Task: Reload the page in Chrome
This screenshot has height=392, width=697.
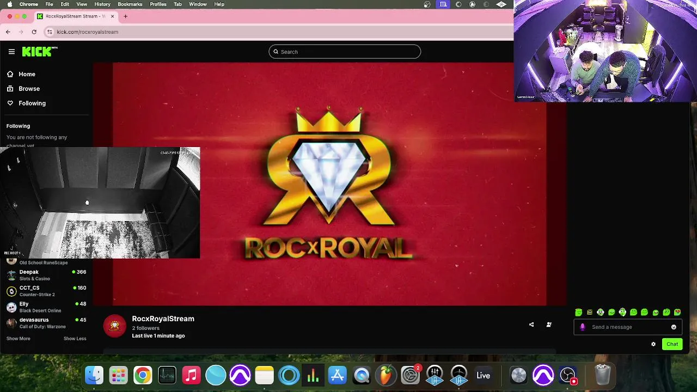Action: coord(34,32)
